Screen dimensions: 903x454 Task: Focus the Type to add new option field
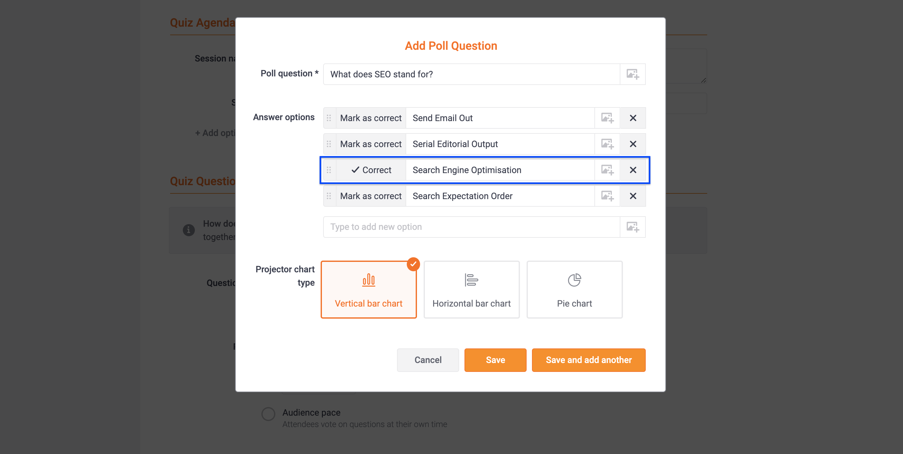click(471, 227)
